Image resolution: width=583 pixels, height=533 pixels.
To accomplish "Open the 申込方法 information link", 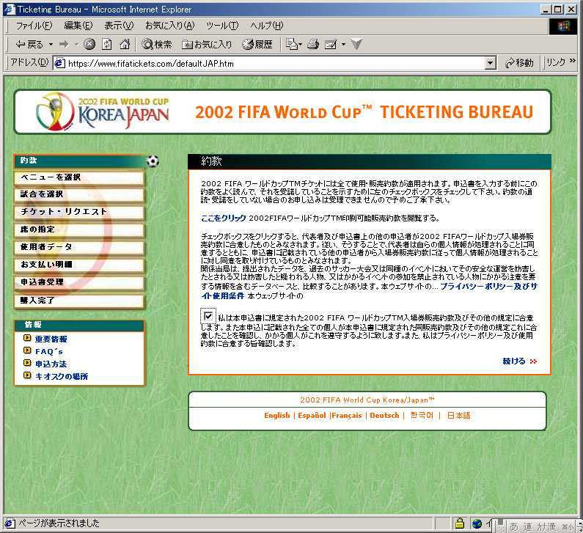I will point(51,364).
